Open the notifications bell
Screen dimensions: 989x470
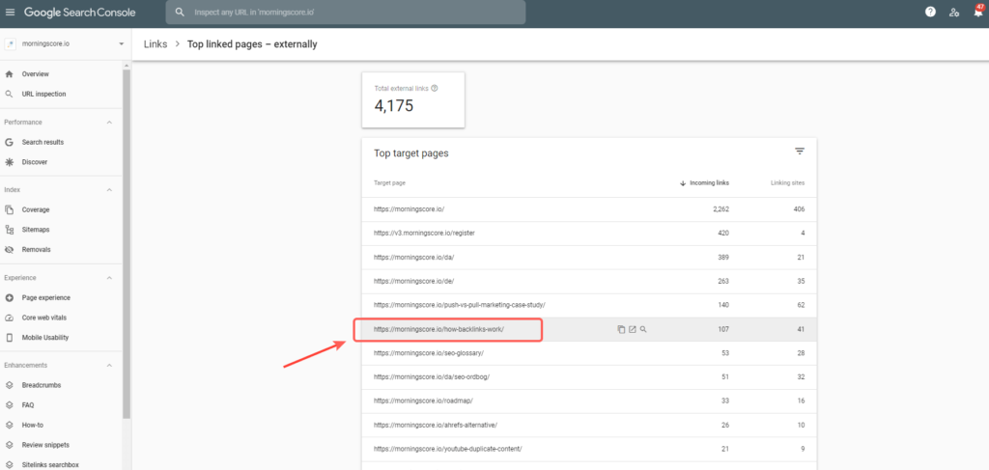coord(977,13)
